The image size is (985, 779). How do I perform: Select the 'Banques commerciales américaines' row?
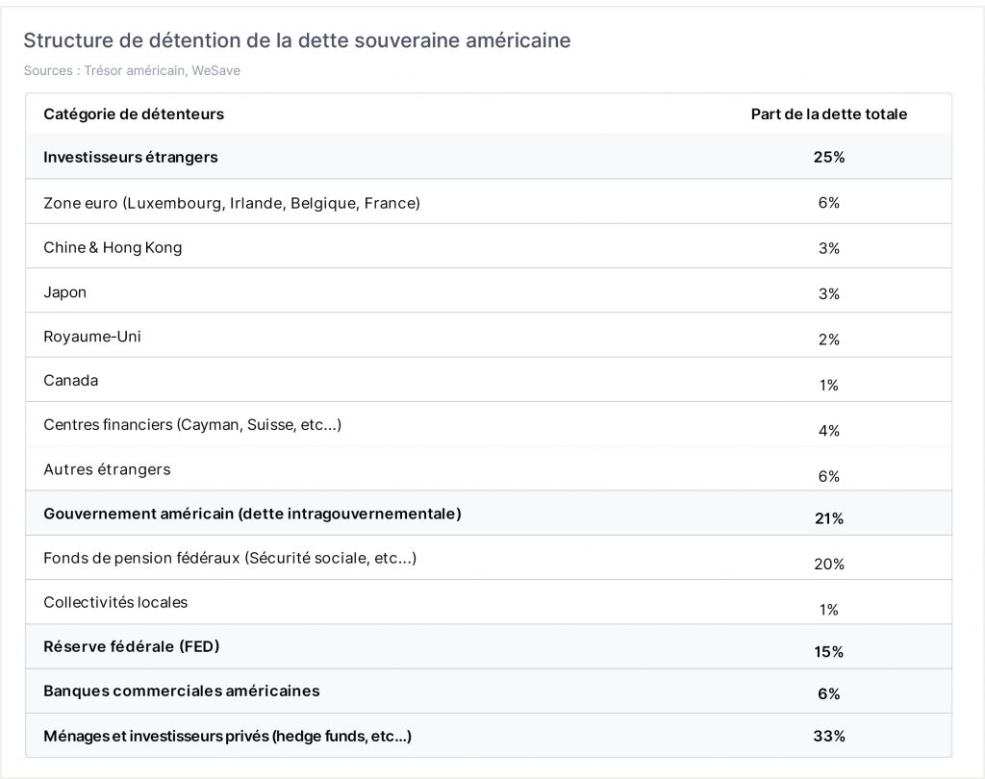click(x=488, y=691)
